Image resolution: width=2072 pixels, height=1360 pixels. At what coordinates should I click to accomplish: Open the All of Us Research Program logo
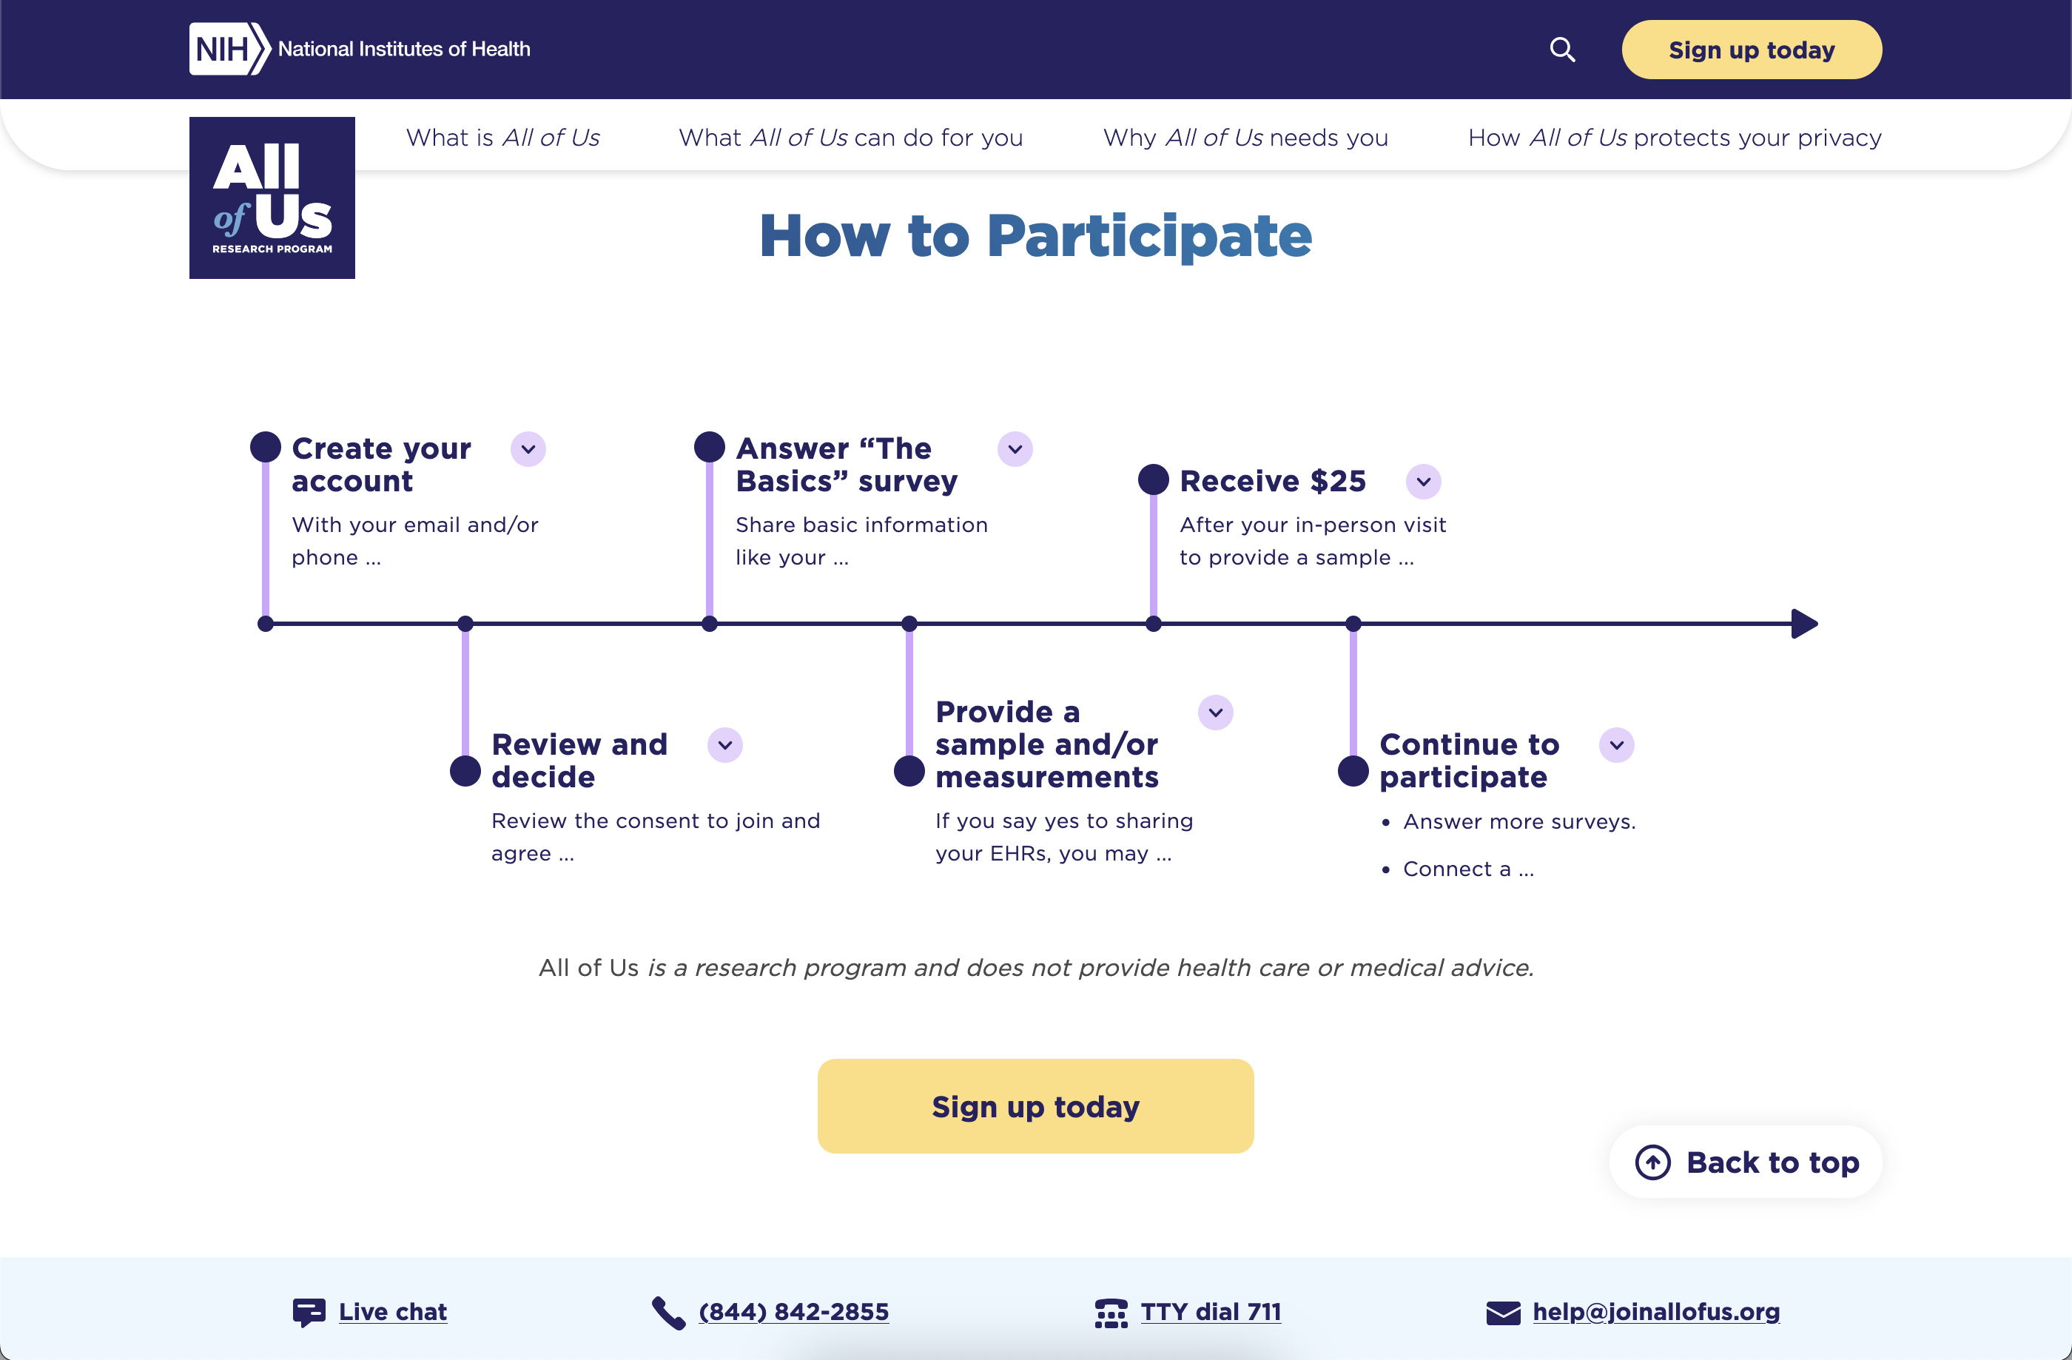point(272,198)
